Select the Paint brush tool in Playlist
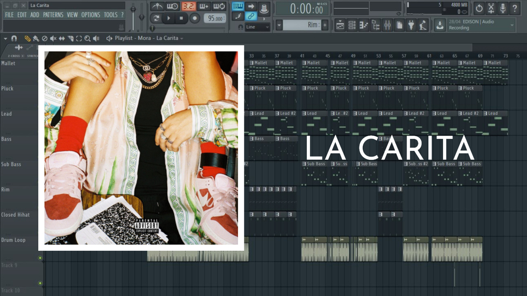527x296 pixels. (x=36, y=38)
